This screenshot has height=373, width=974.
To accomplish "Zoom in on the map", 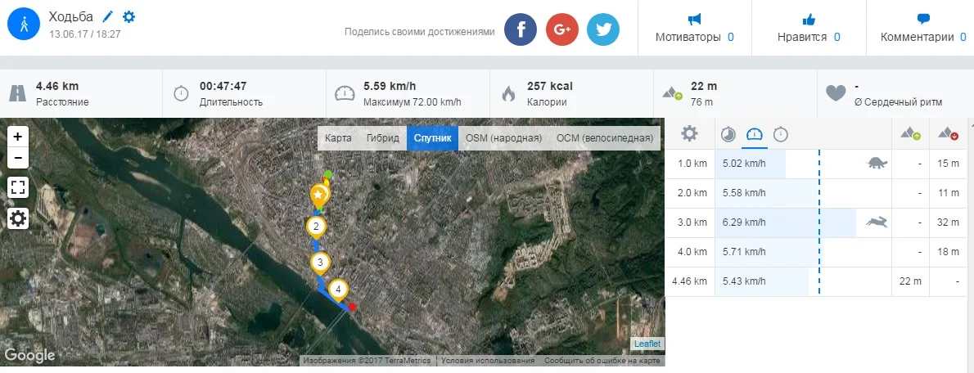I will [18, 137].
